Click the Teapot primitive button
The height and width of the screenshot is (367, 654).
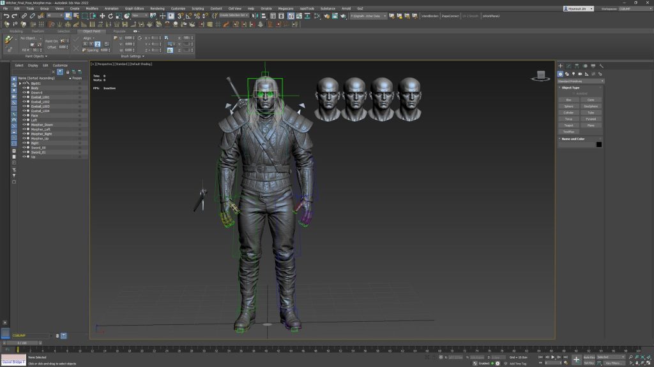tap(568, 126)
